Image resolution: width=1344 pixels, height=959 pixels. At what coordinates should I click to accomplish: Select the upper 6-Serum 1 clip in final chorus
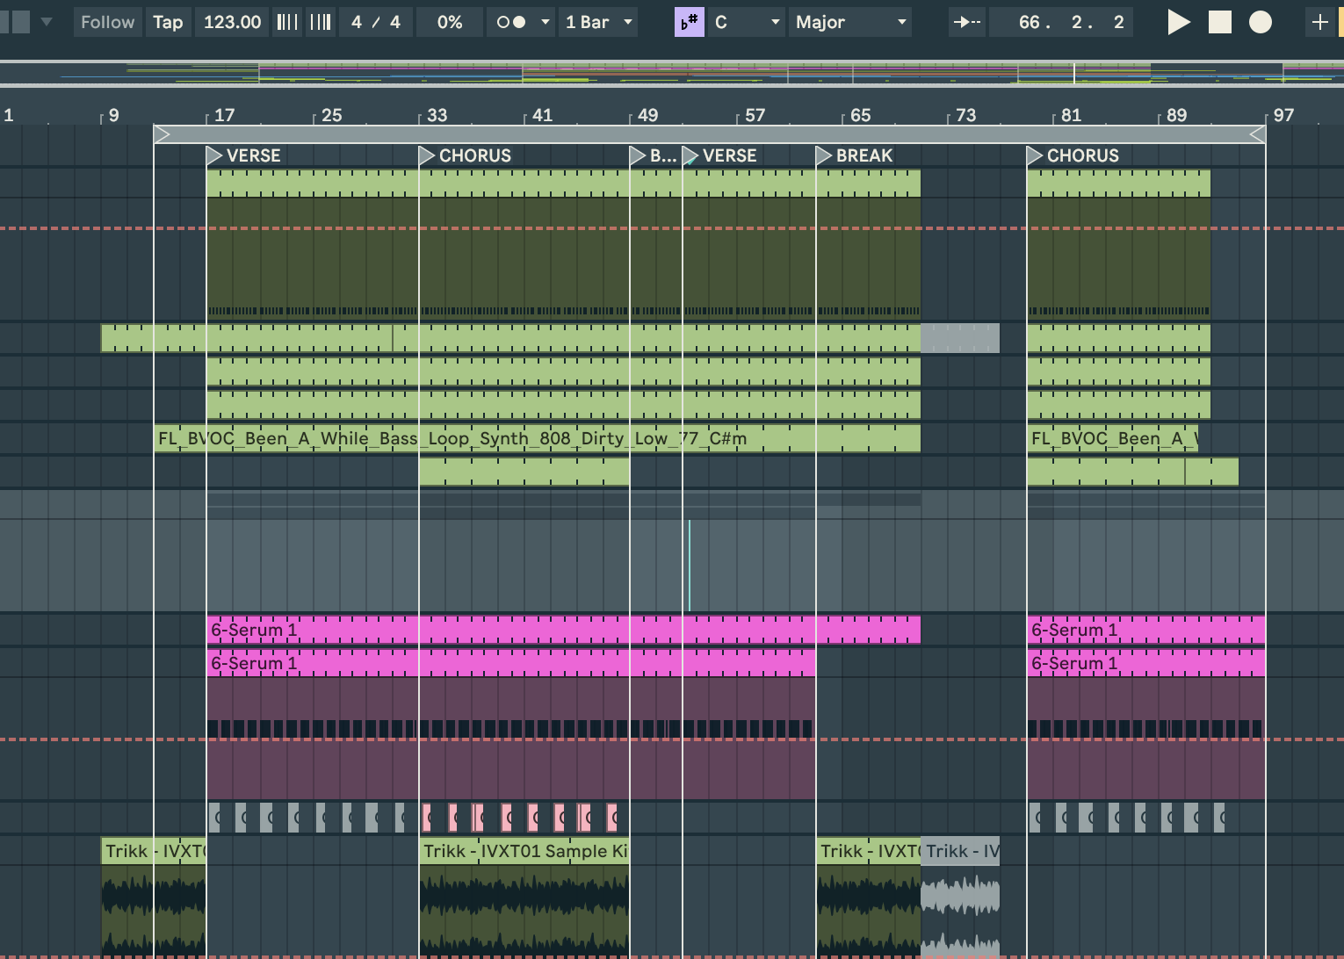click(1146, 630)
